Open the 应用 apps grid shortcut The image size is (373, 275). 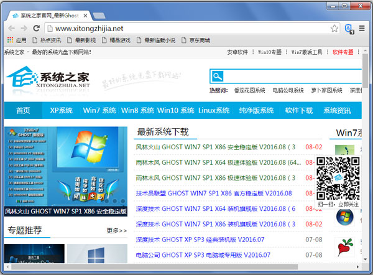[17, 40]
